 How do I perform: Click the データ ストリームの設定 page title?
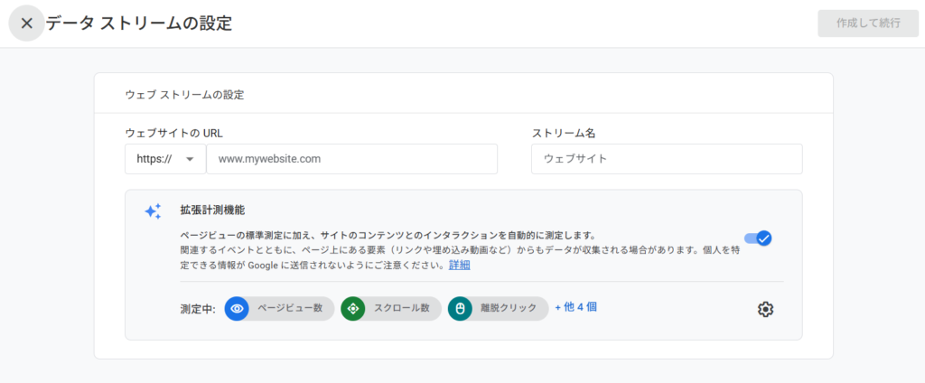tap(139, 23)
